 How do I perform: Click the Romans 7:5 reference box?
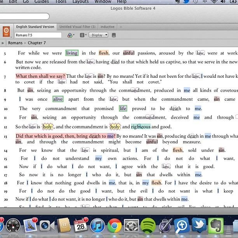38,35
